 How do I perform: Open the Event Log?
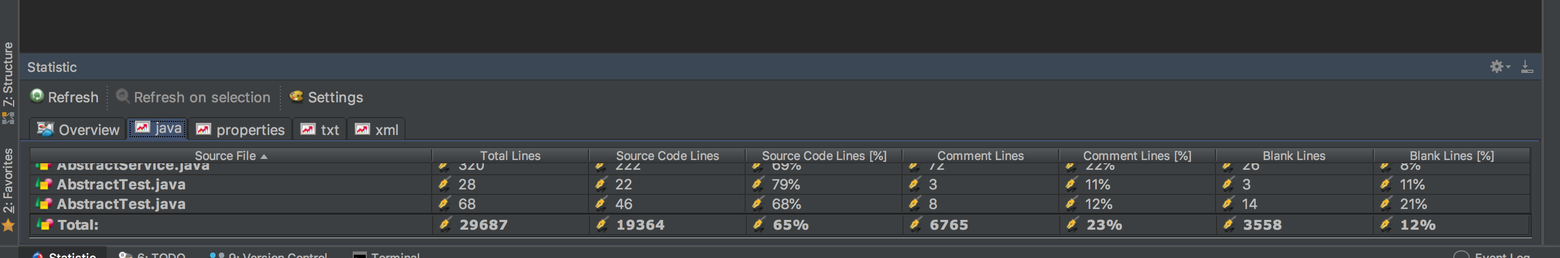(1492, 254)
